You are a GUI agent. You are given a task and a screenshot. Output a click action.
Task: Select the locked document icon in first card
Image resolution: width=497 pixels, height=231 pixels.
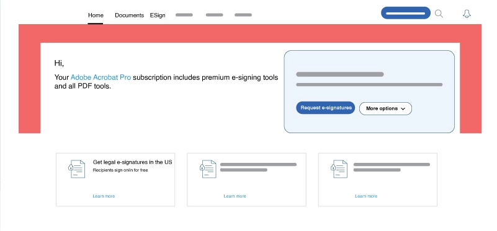pyautogui.click(x=77, y=169)
